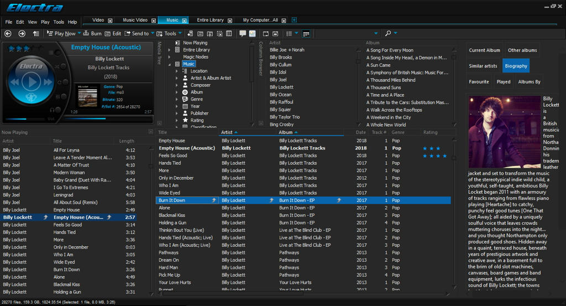
Task: Set the player star rating
Action: point(24,48)
